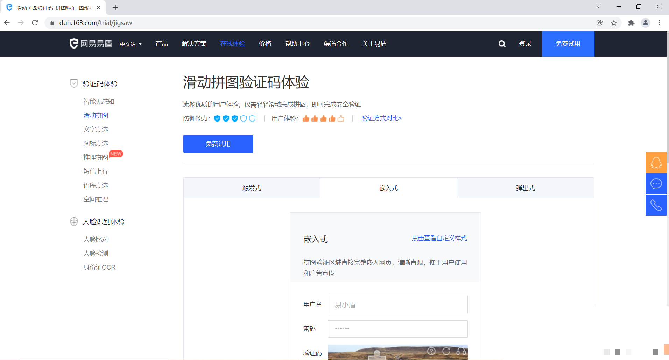The image size is (669, 360).
Task: Switch to the 弹出式 tab
Action: click(x=525, y=188)
